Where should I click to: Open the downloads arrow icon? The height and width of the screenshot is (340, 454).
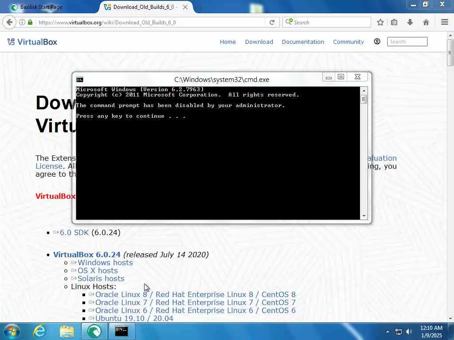(x=410, y=22)
